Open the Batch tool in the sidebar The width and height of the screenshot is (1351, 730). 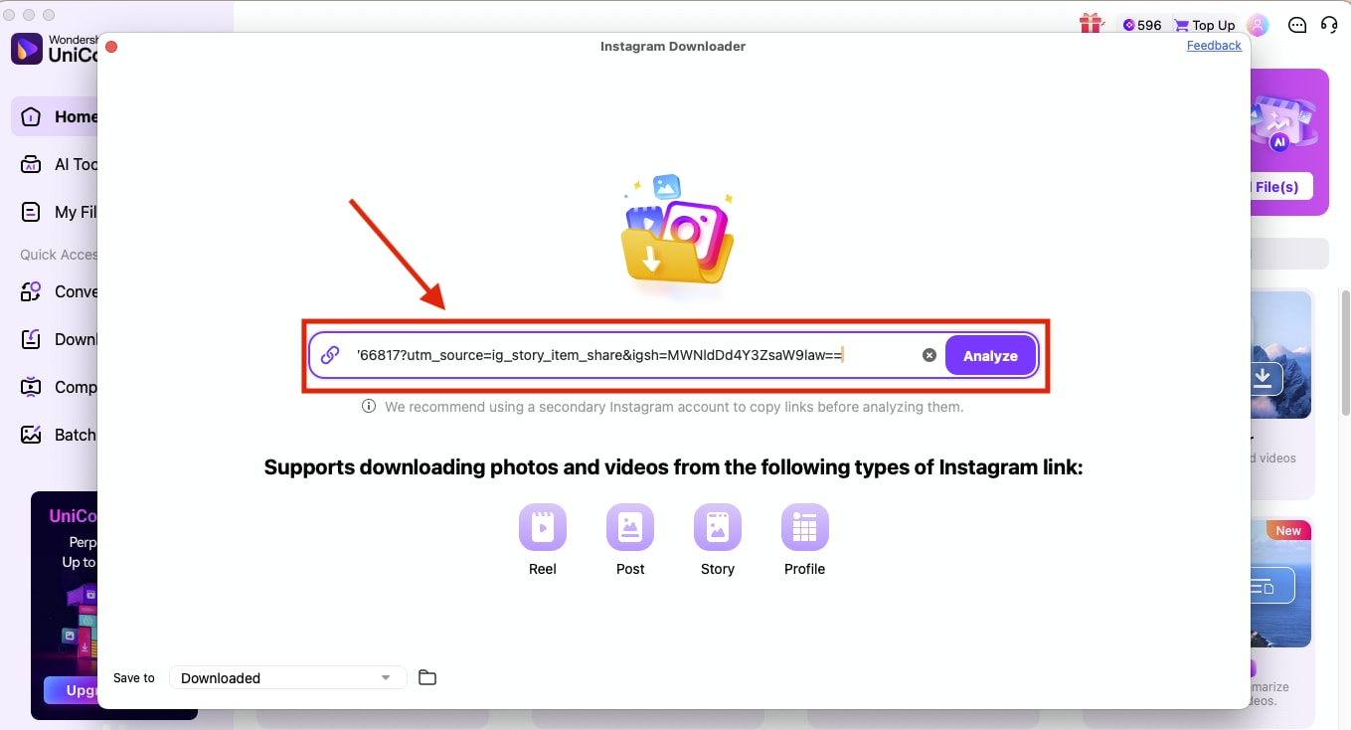[60, 435]
